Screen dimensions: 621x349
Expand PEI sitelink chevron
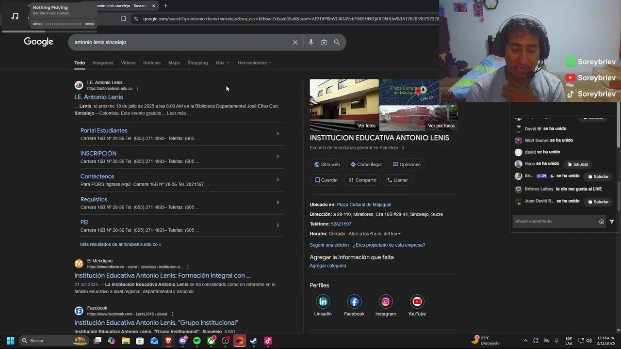pyautogui.click(x=278, y=225)
